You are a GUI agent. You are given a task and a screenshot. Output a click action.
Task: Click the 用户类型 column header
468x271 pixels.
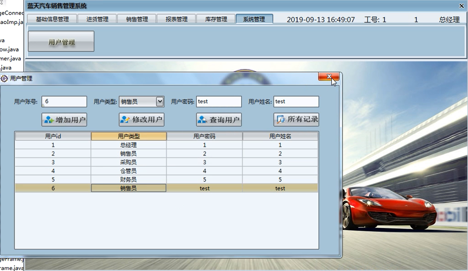(129, 136)
